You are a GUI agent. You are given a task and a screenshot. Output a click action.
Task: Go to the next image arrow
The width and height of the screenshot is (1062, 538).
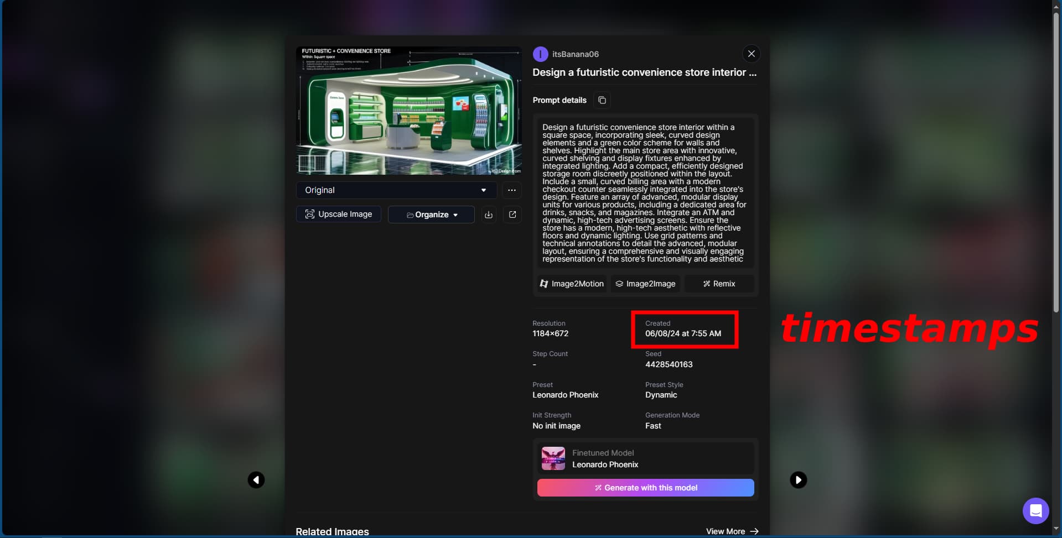[797, 479]
